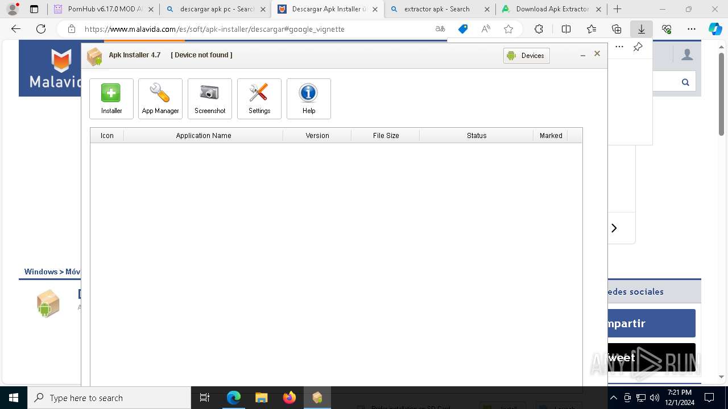Open the notification center
The height and width of the screenshot is (409, 728).
(x=709, y=398)
